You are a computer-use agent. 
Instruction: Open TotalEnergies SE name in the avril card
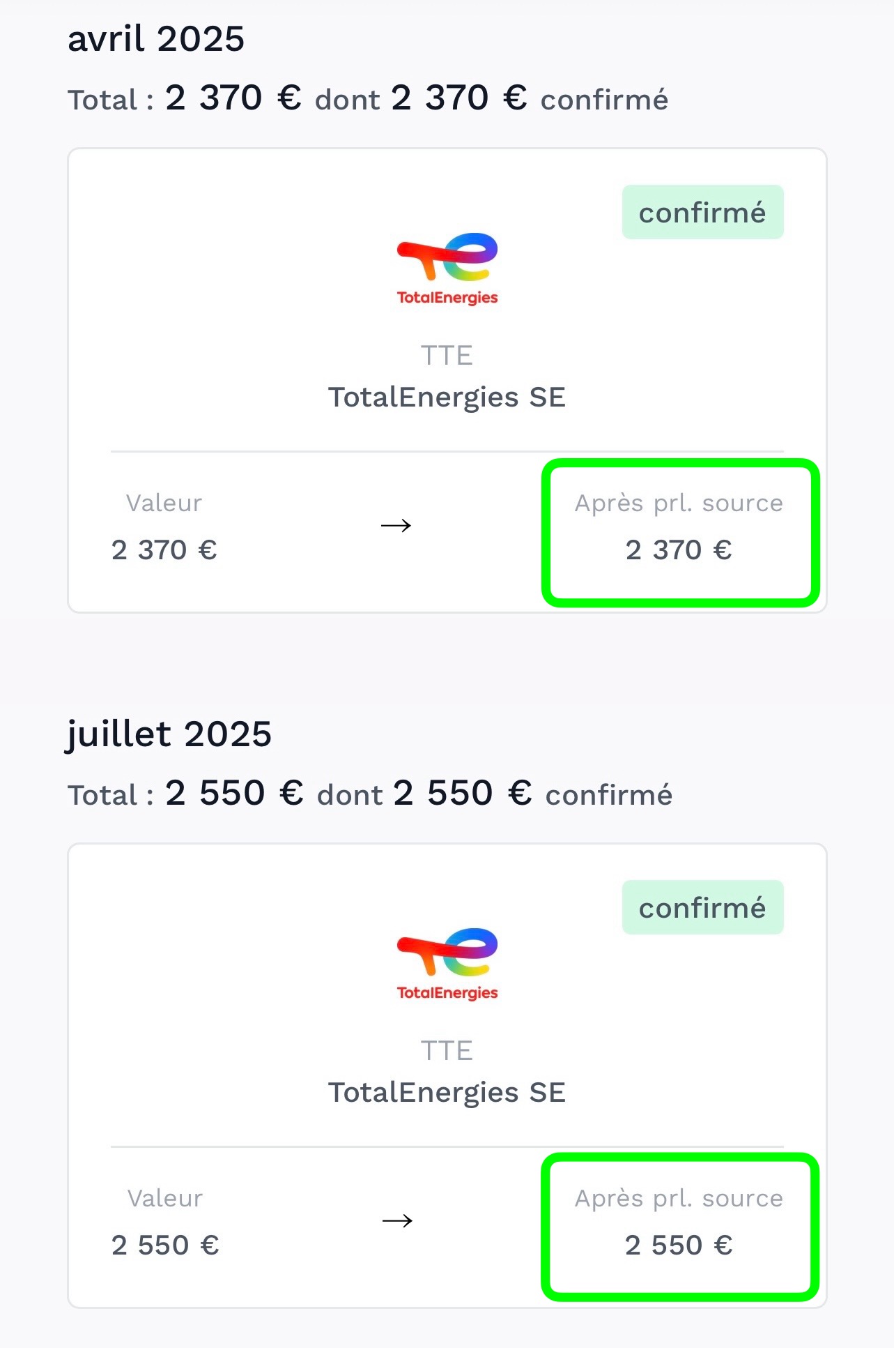pos(447,397)
